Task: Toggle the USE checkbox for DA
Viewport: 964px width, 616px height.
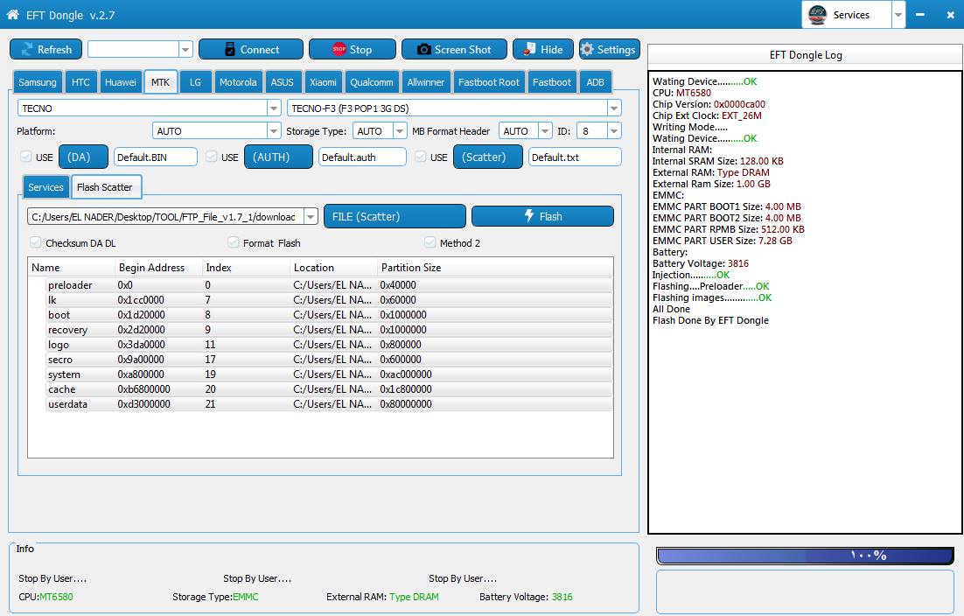Action: point(26,157)
